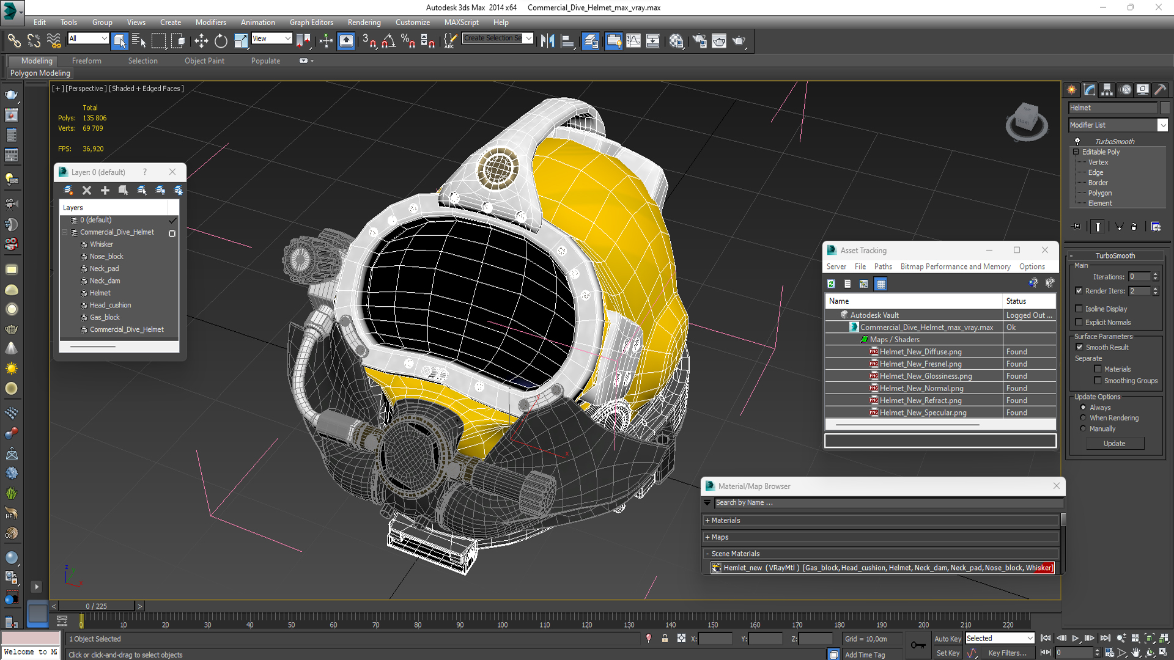Refresh the Asset Tracking list

(x=831, y=284)
